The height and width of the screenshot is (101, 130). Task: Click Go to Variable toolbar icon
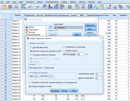pyautogui.click(x=50, y=7)
